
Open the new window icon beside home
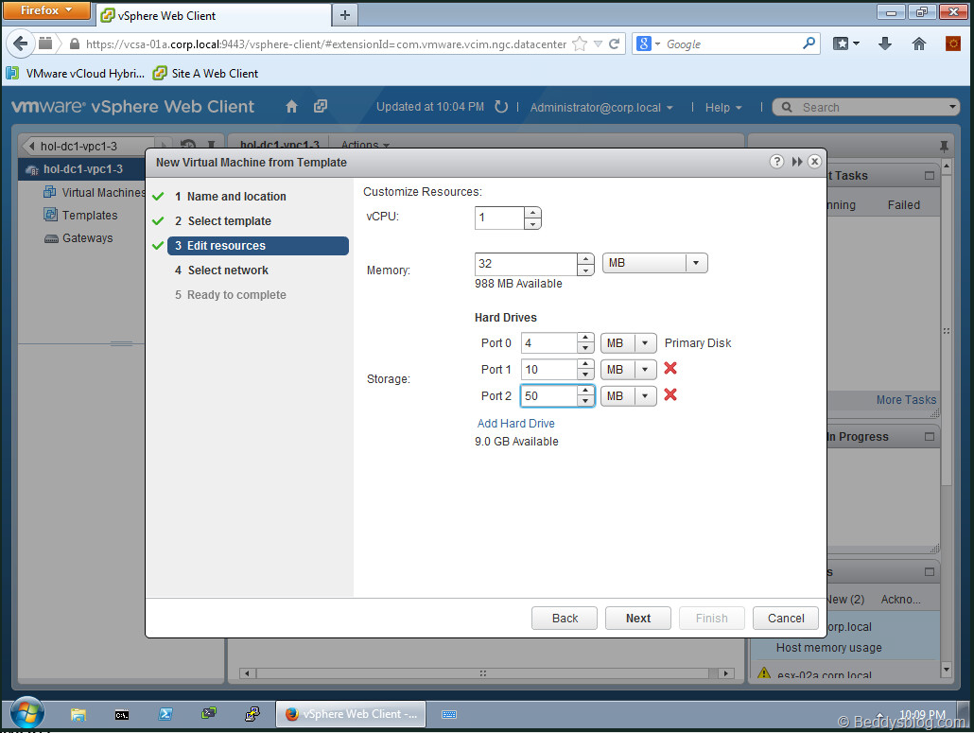(x=321, y=106)
